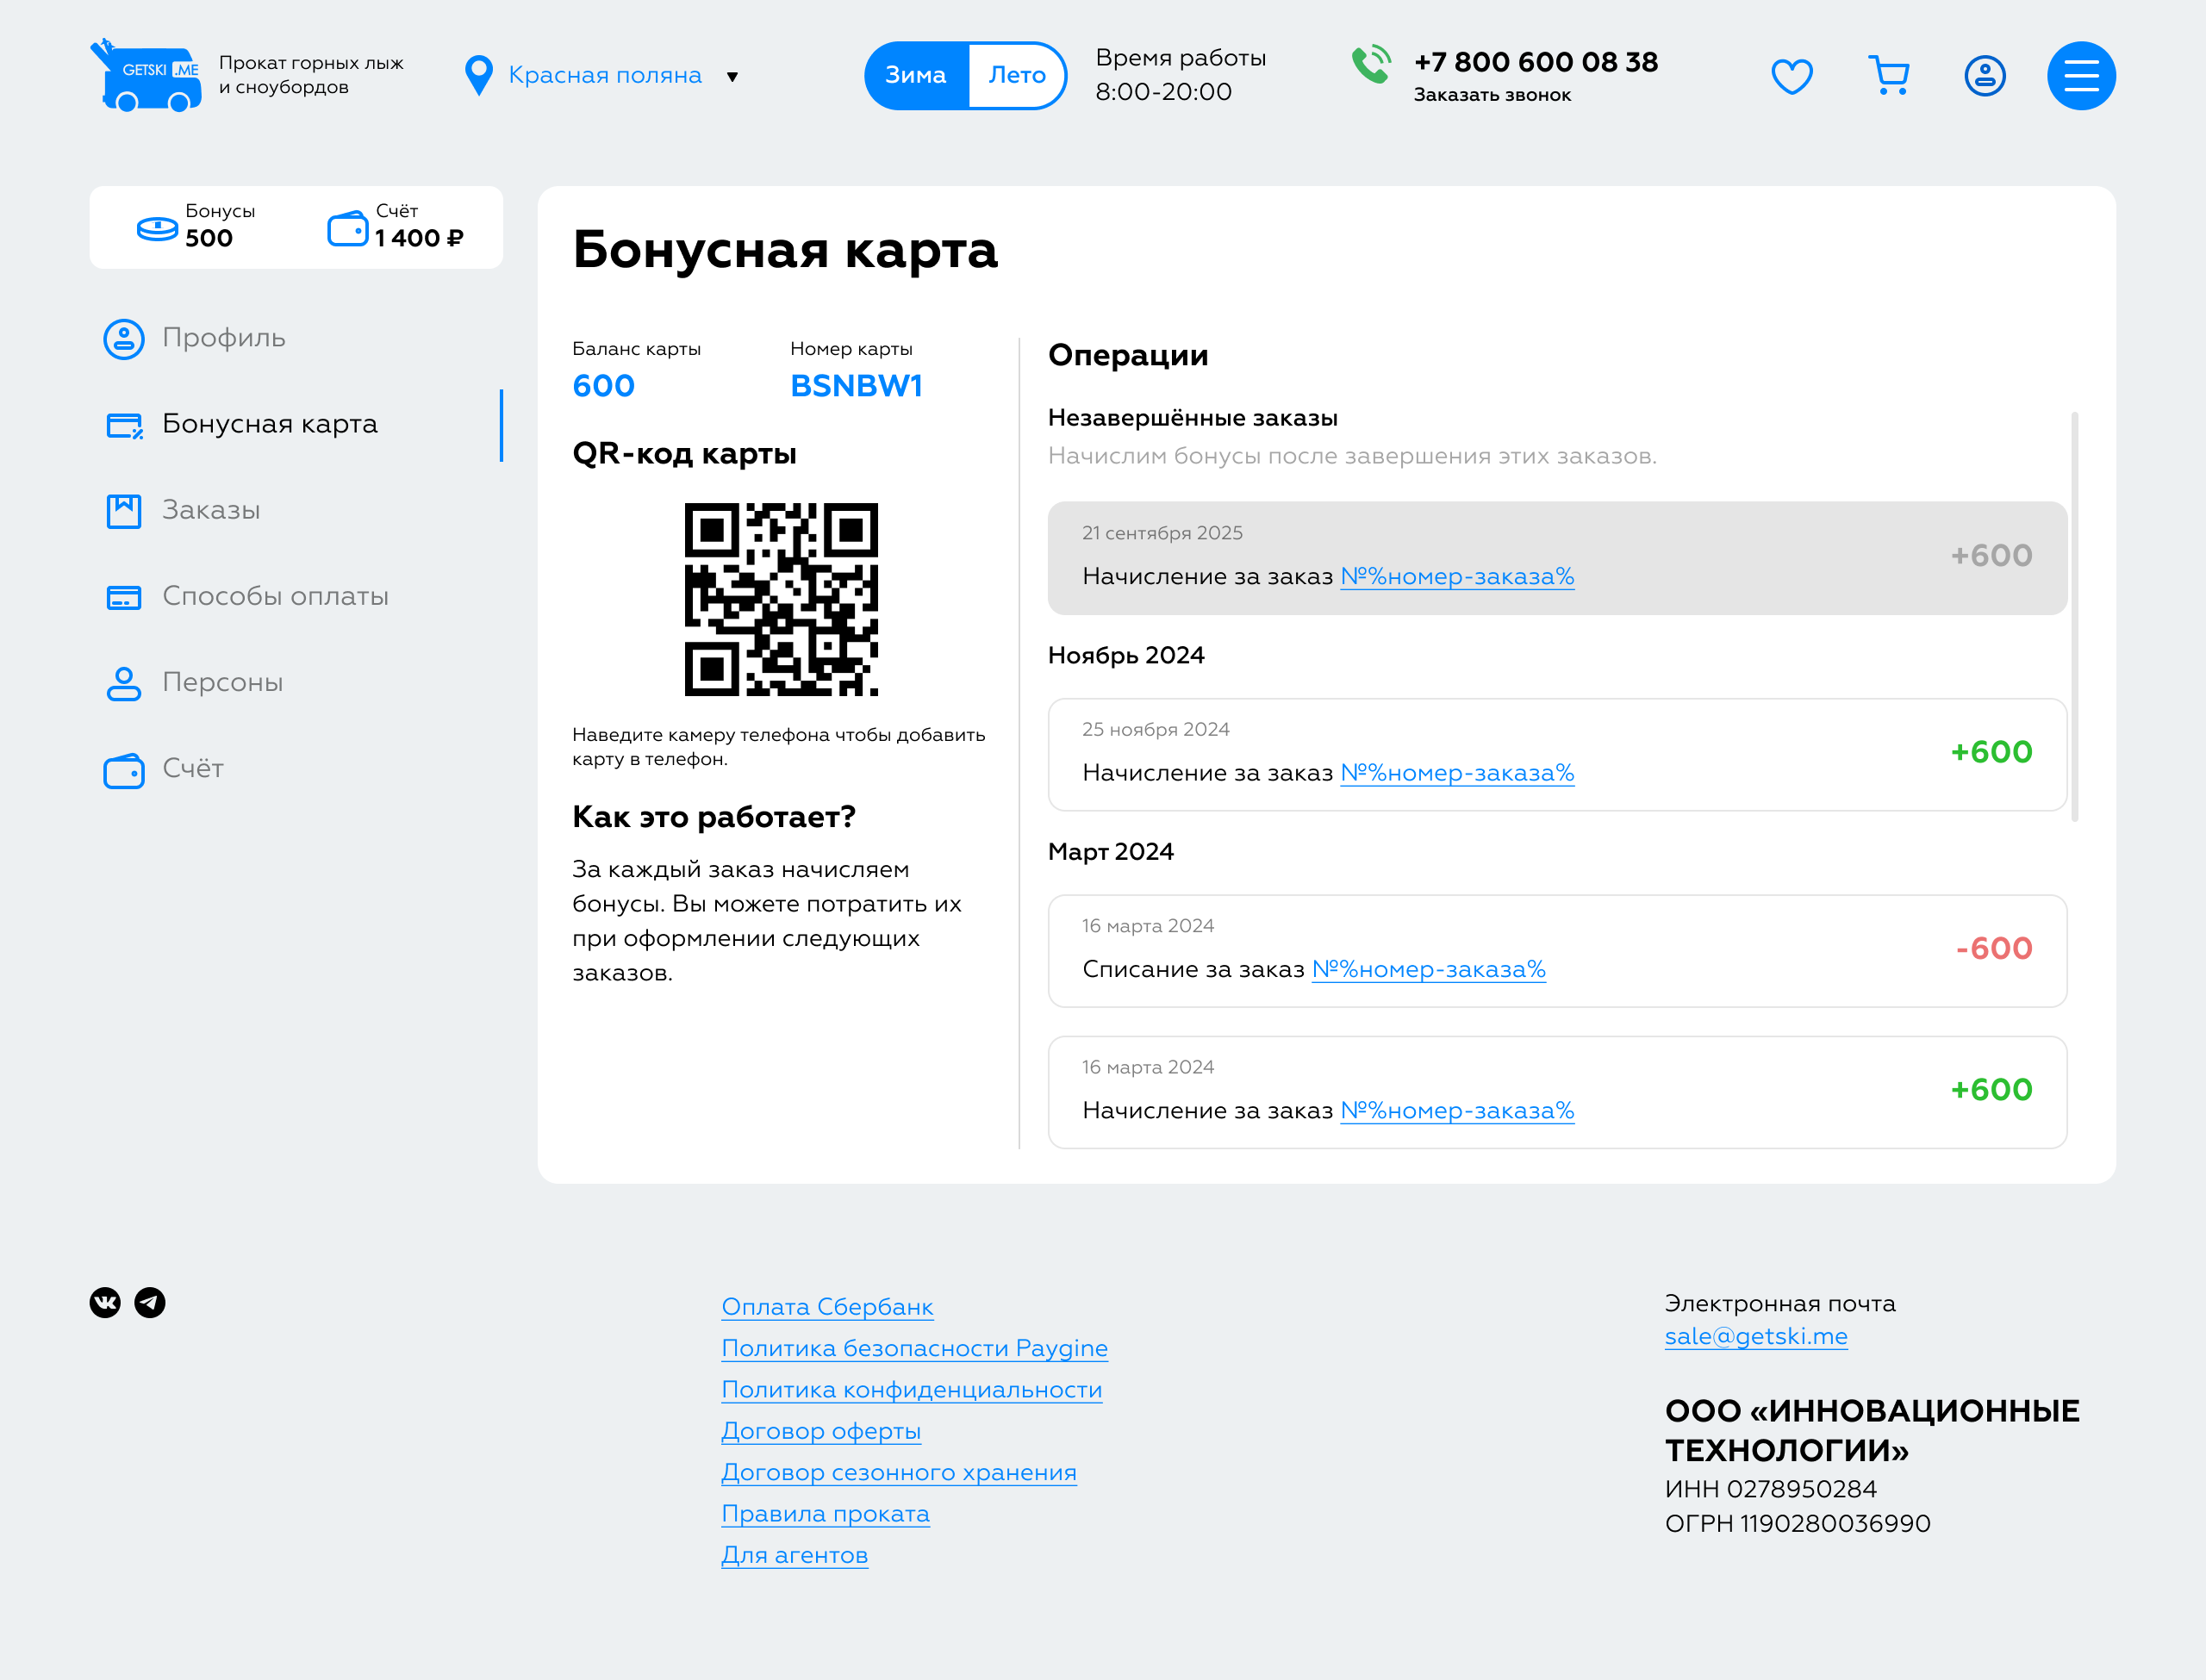Open order link in last 16 марта 2024 accrual
The width and height of the screenshot is (2206, 1680).
1457,1111
